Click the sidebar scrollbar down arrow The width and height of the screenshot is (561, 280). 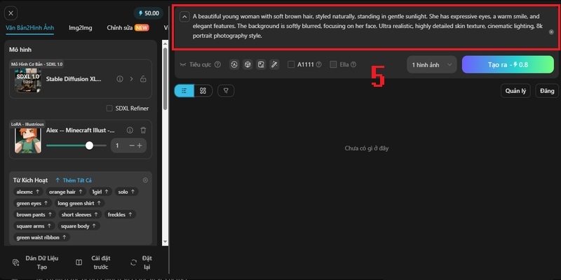click(165, 241)
